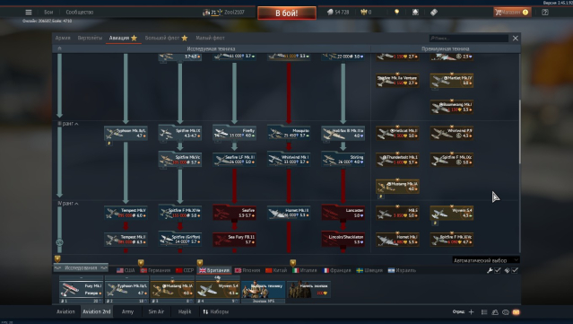Image resolution: width=573 pixels, height=324 pixels.
Task: Click the plus icon next to Отряд
Action: point(471,312)
